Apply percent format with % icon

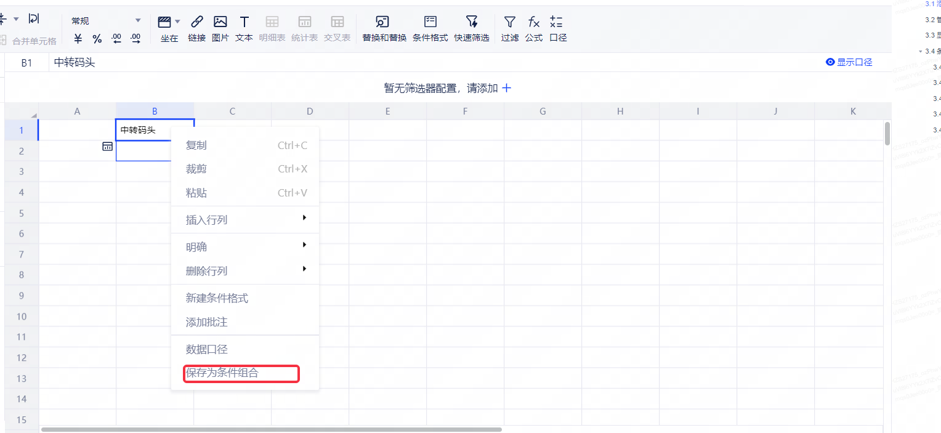click(x=97, y=39)
